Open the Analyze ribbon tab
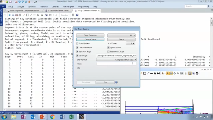213x120 pixels. (21, 7)
